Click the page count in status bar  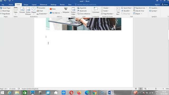point(4,89)
